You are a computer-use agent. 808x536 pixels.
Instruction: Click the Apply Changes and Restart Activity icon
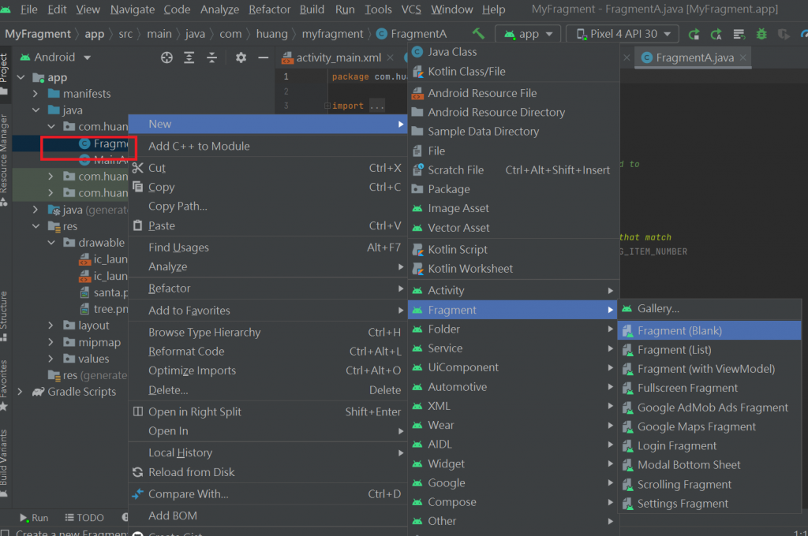click(x=694, y=34)
